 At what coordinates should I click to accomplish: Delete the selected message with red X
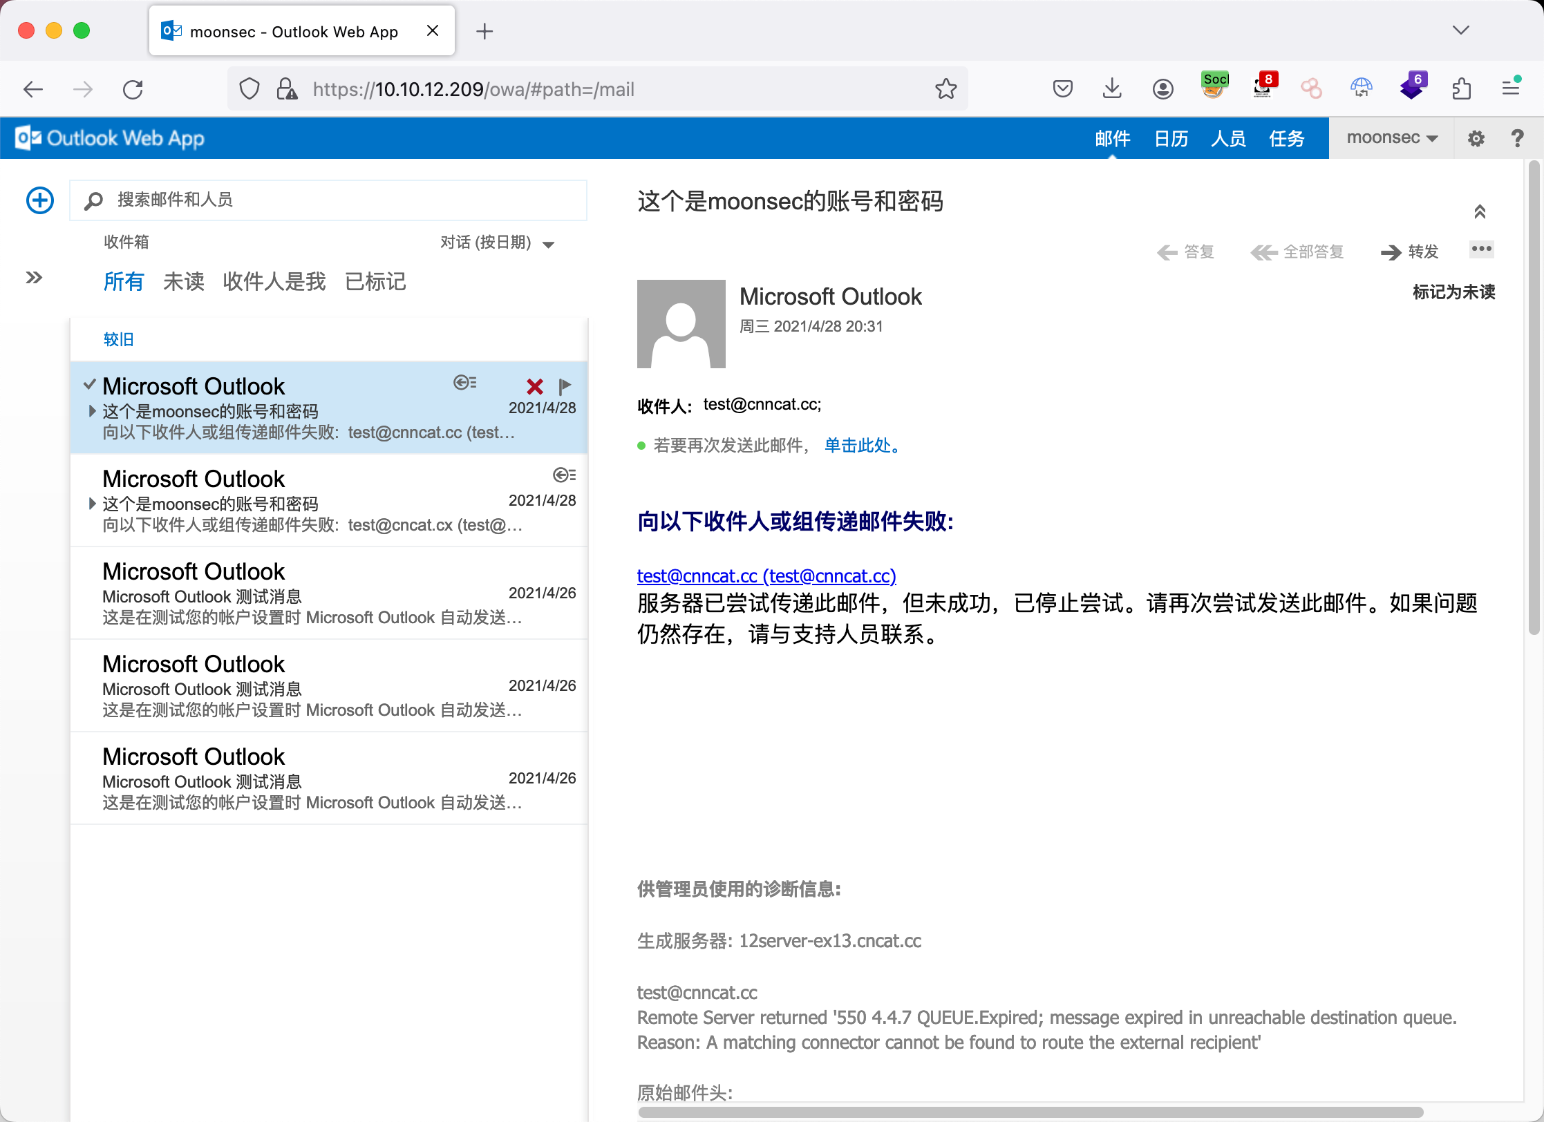[534, 386]
